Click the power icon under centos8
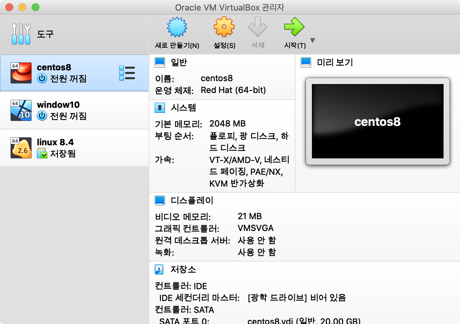 click(42, 79)
